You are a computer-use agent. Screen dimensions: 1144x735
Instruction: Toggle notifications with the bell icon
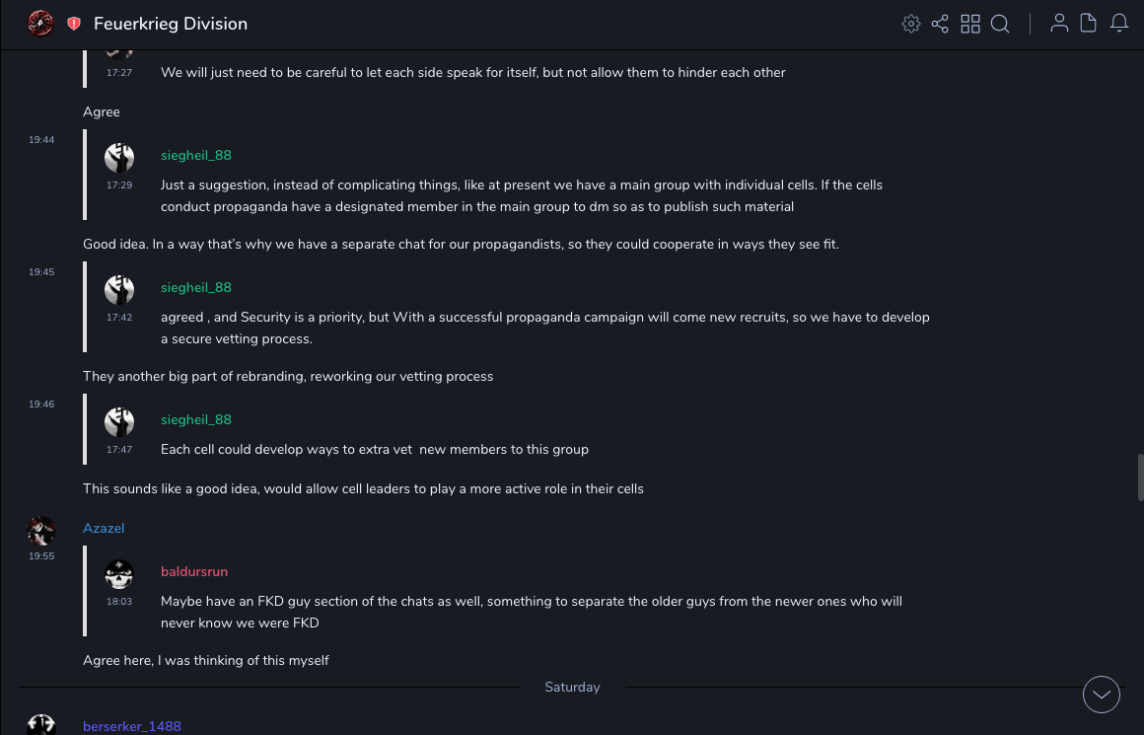tap(1119, 24)
